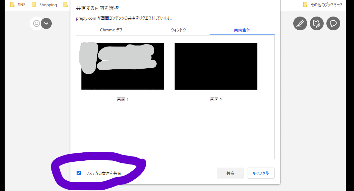Screen dimensions: 354x191
Task: Click the 画面 1 label text
Action: pyautogui.click(x=122, y=99)
